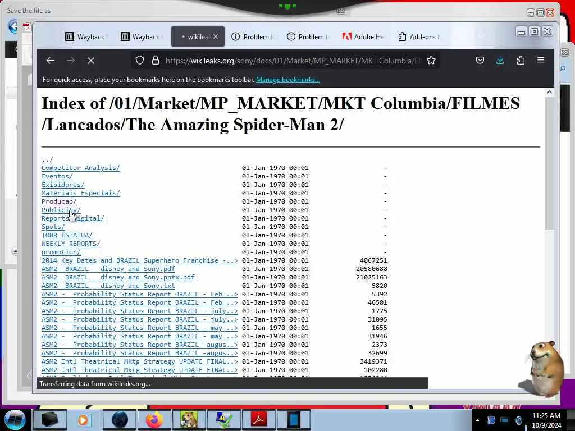
Task: Open Adobe Reader taskbar icon
Action: coord(259,420)
